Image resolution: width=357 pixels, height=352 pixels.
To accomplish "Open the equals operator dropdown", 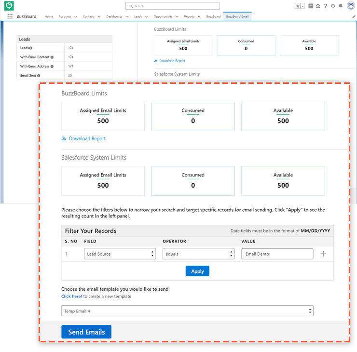I will 199,254.
